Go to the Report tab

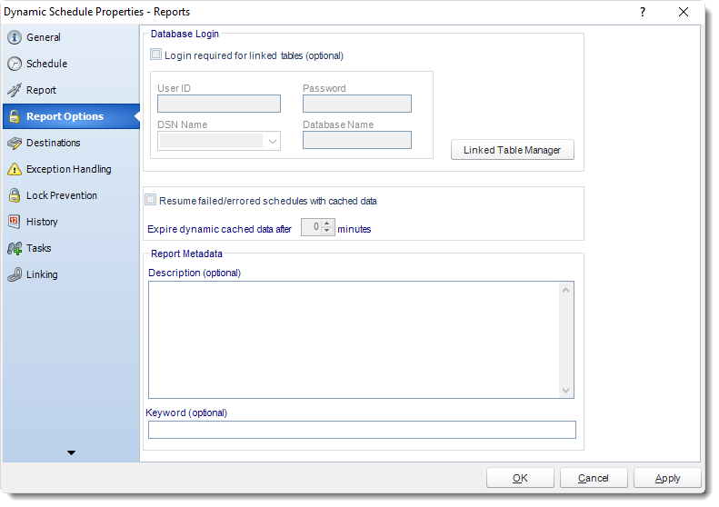[x=71, y=90]
